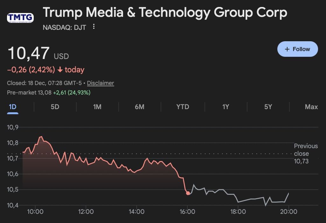The width and height of the screenshot is (326, 223).
Task: Open the 1M price history tab
Action: coord(97,107)
